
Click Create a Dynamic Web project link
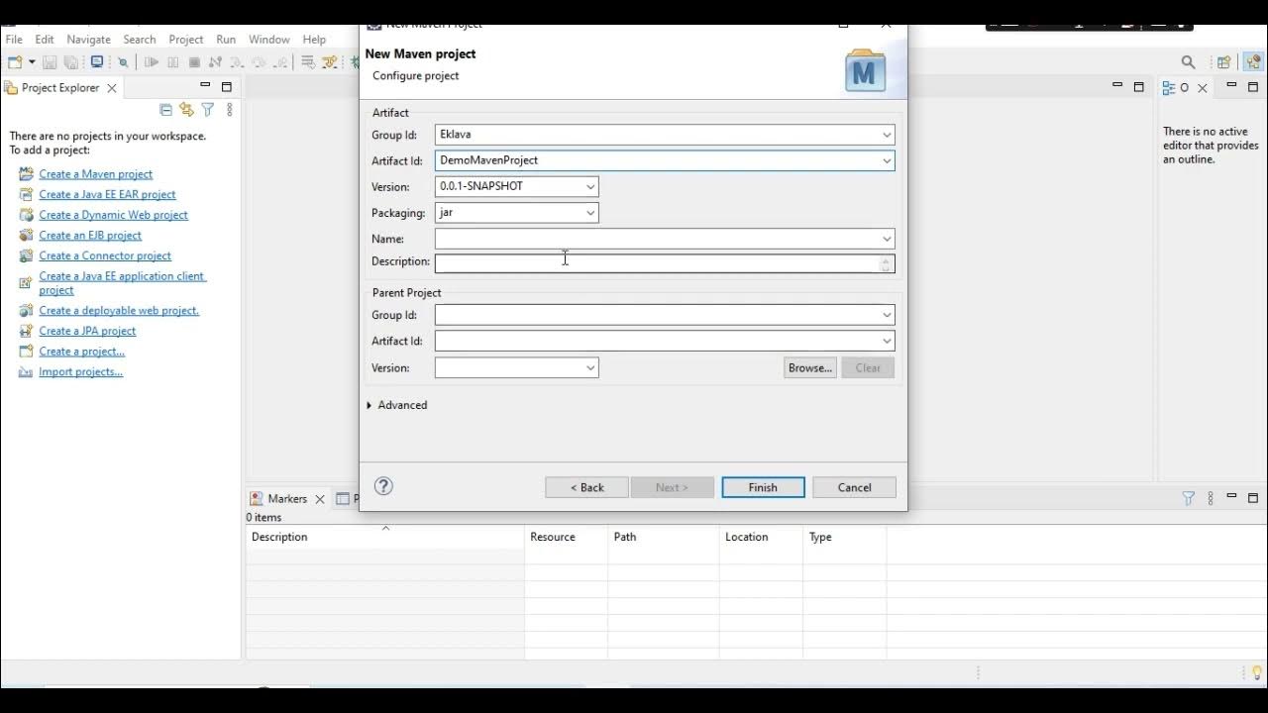[114, 215]
